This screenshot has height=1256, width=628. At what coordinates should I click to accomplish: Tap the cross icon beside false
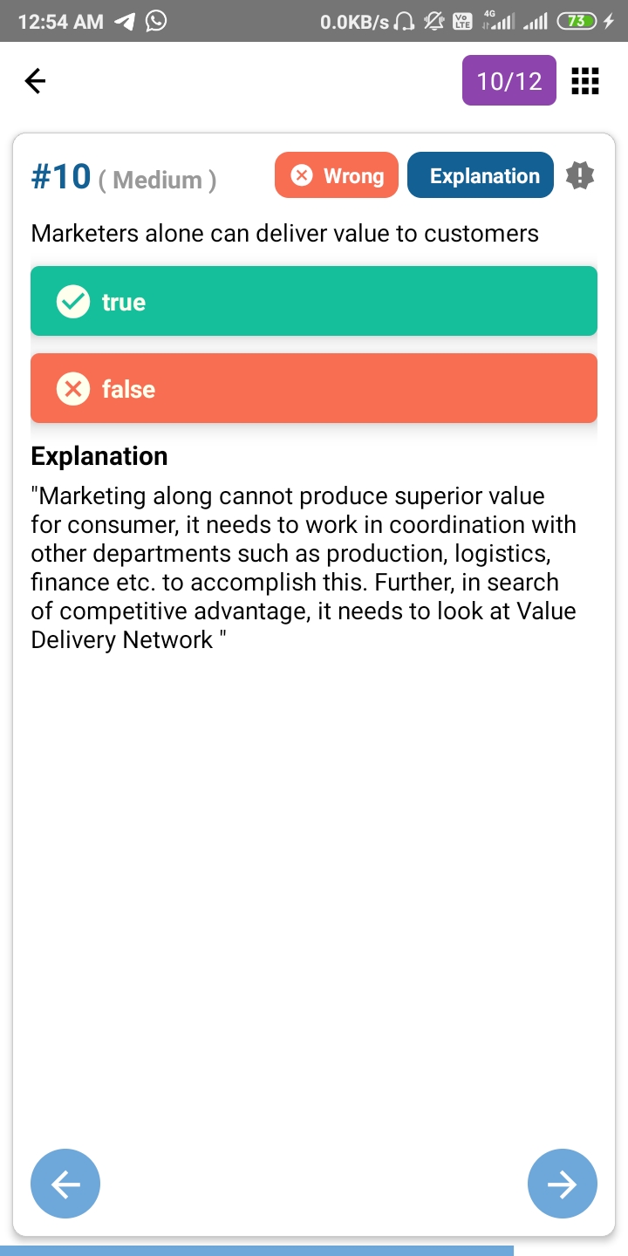click(x=73, y=389)
